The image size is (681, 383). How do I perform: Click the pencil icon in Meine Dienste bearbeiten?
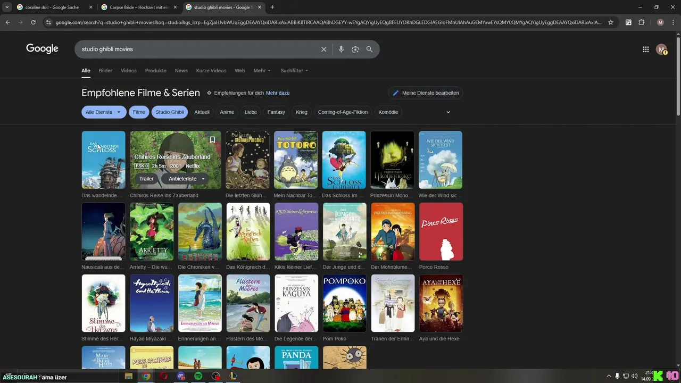click(395, 93)
